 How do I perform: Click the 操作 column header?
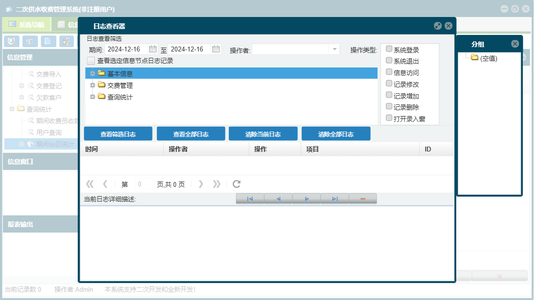[275, 149]
